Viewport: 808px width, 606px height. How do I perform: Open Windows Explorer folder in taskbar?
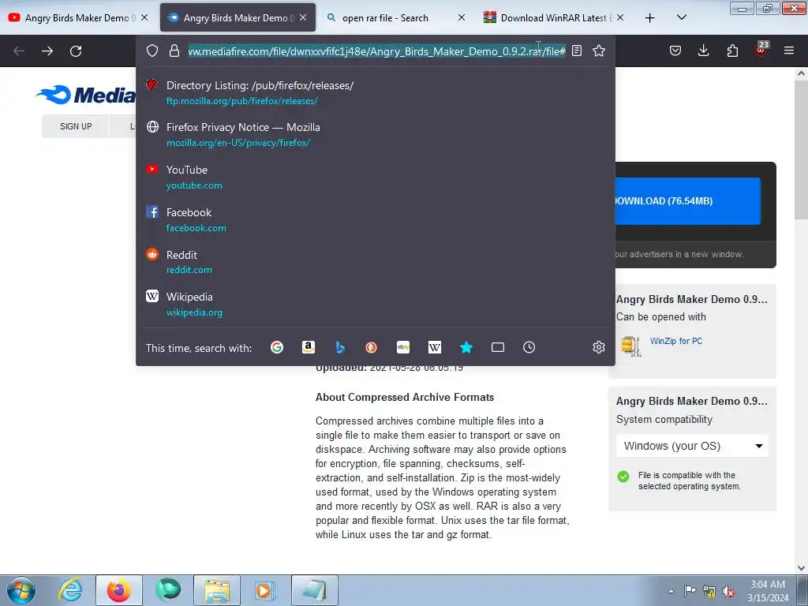click(217, 590)
